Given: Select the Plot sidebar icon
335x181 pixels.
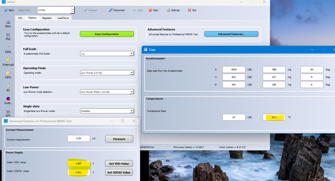Looking at the screenshot, I should tap(8, 37).
